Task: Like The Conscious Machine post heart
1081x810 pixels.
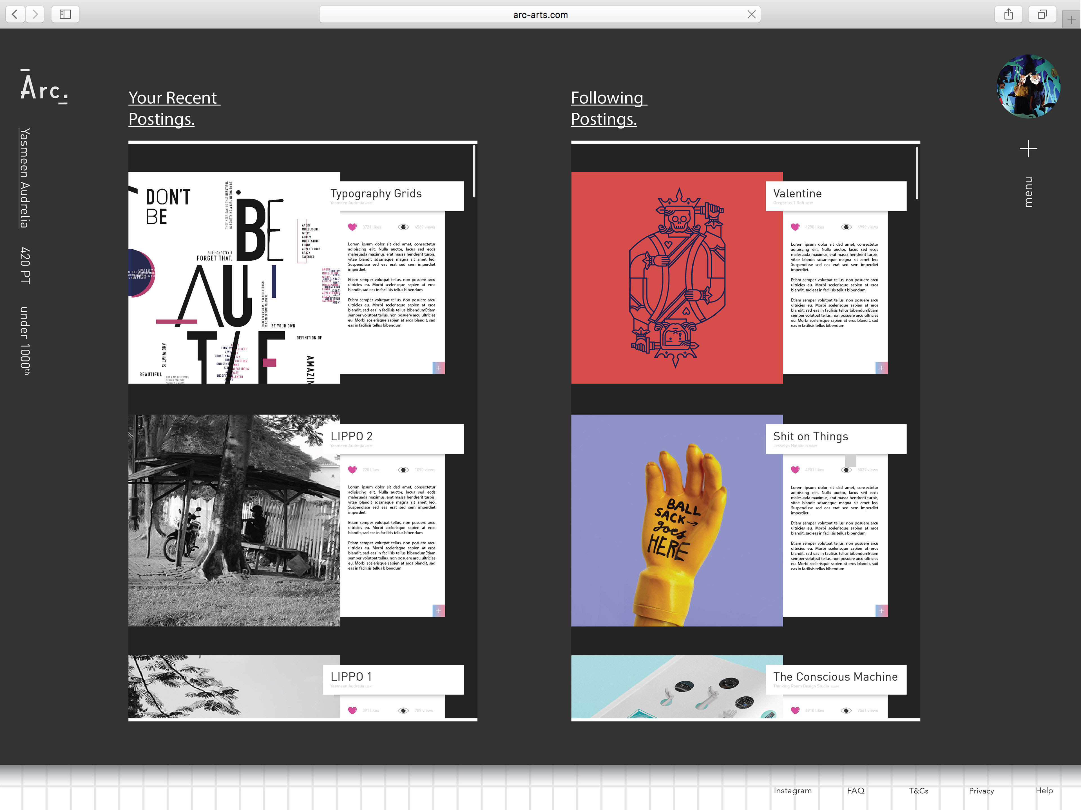Action: (x=795, y=710)
